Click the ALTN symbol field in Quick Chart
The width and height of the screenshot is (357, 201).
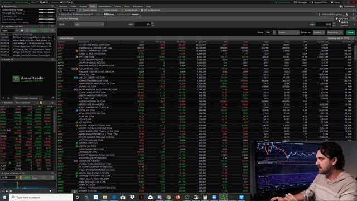tap(8, 178)
